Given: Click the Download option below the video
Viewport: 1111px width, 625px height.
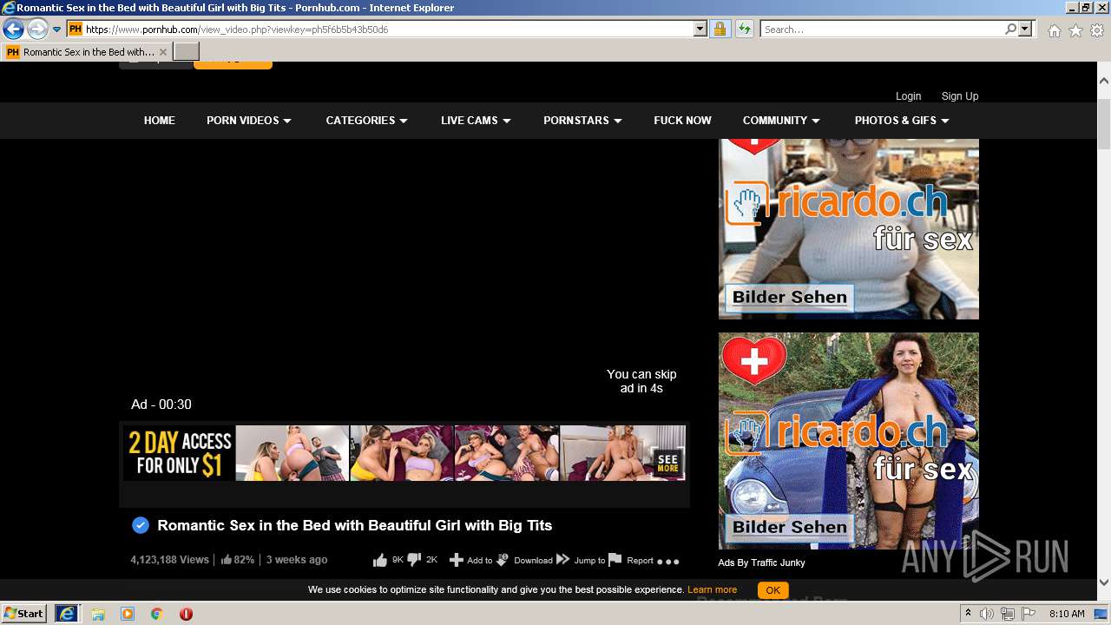Looking at the screenshot, I should pos(525,561).
